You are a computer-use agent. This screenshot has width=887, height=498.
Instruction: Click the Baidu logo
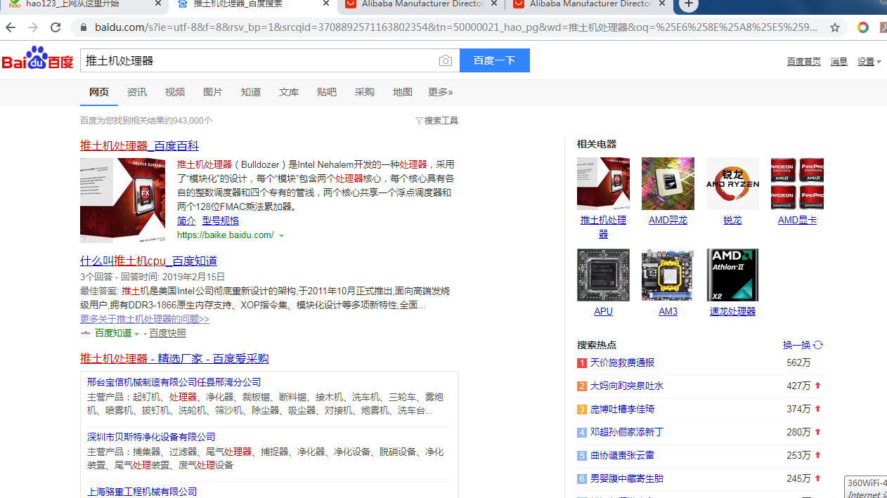(x=38, y=60)
